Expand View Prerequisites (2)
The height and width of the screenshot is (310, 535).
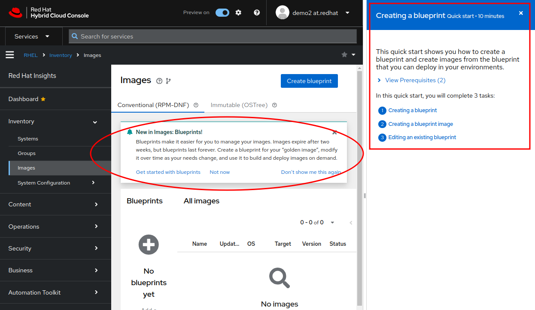[x=411, y=80]
